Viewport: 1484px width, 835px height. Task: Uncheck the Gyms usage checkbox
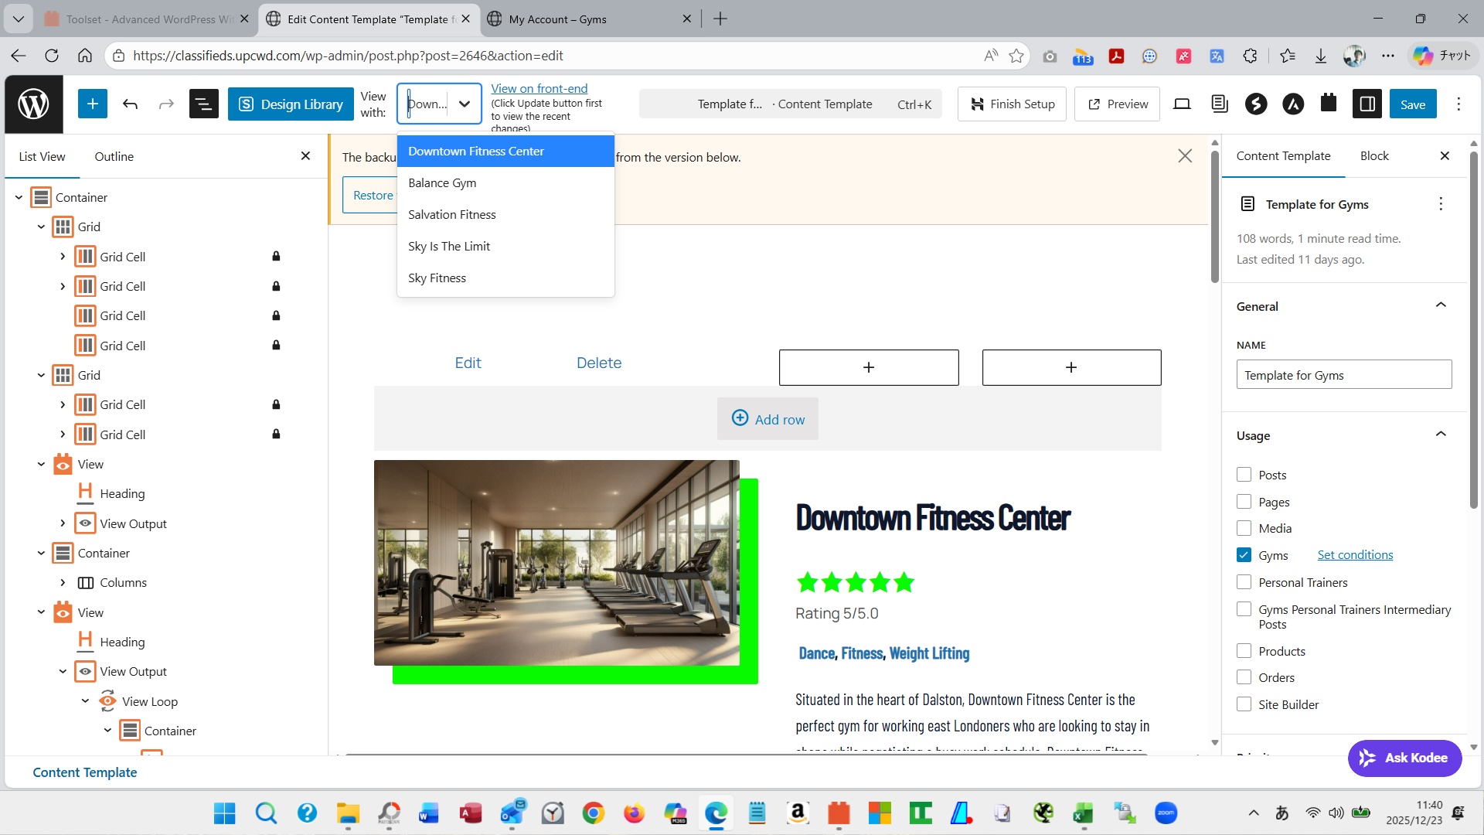(x=1244, y=555)
